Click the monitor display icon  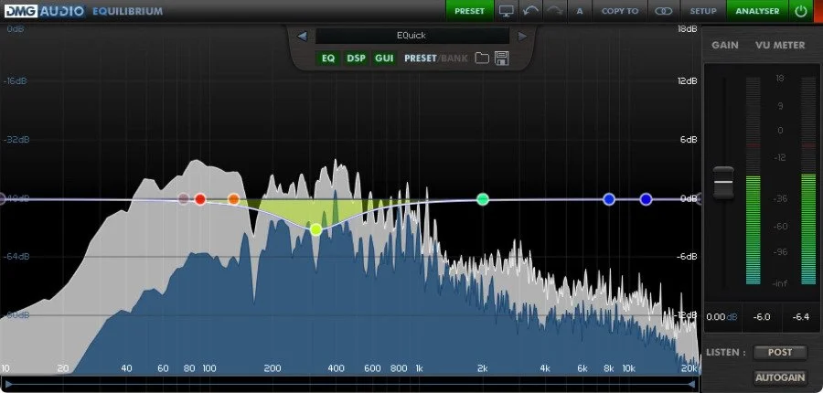pyautogui.click(x=507, y=11)
